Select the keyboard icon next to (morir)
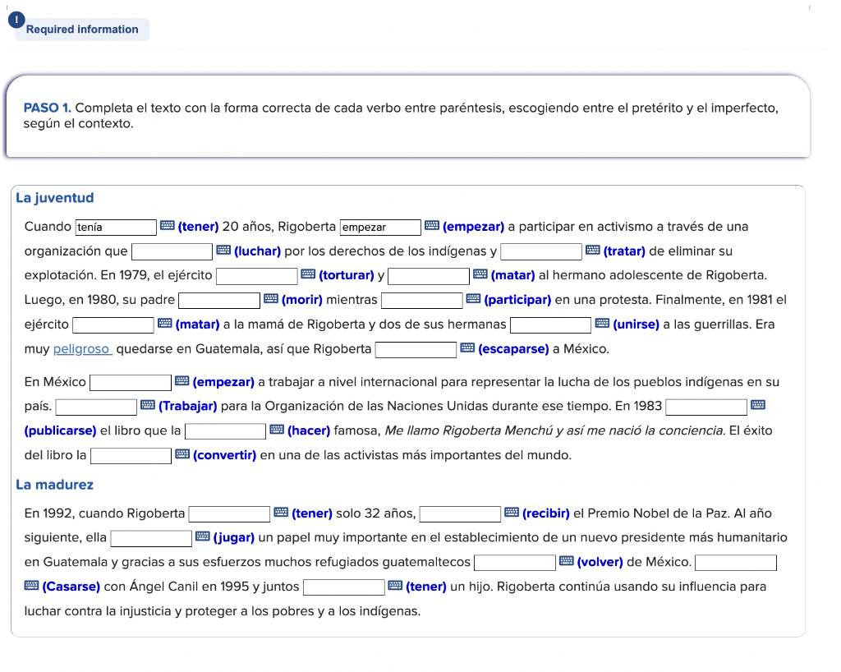 (x=272, y=301)
